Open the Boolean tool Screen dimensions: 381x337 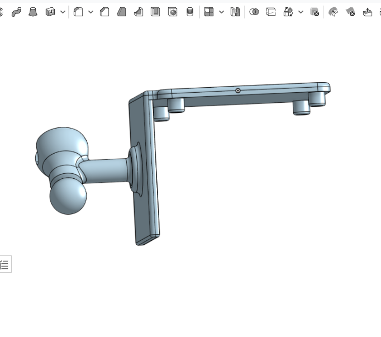pyautogui.click(x=254, y=12)
